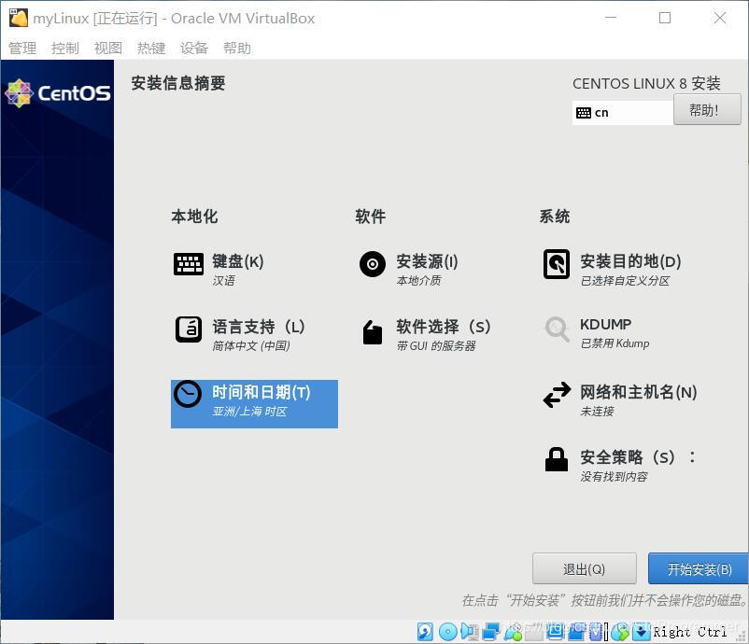Image resolution: width=749 pixels, height=644 pixels.
Task: Click the mouse integration status icon
Action: 619,632
